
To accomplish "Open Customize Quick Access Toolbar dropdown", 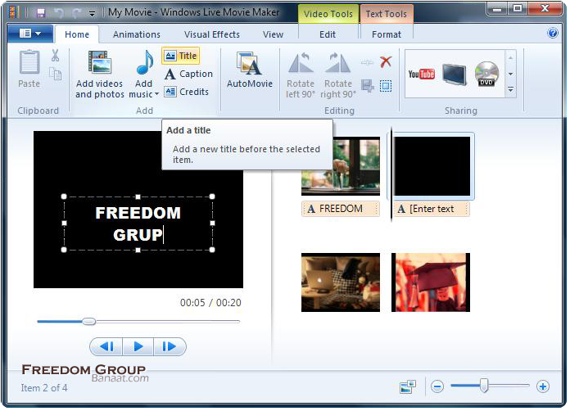I will click(93, 14).
